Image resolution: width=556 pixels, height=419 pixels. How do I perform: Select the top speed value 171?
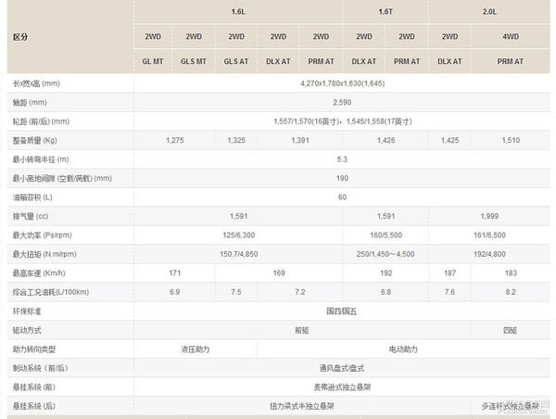tap(173, 273)
